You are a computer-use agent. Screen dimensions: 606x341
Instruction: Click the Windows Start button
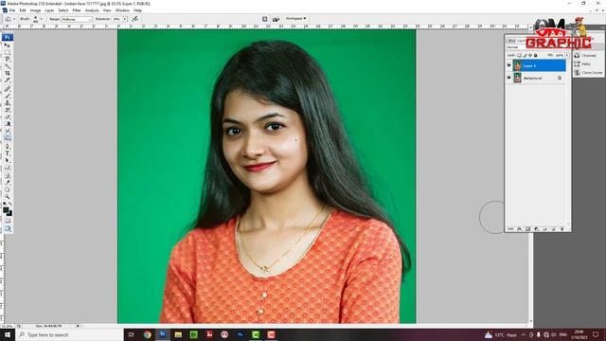point(8,334)
